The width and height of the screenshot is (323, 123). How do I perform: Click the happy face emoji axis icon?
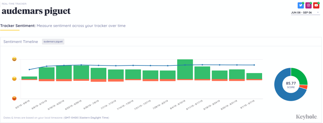(x=14, y=59)
